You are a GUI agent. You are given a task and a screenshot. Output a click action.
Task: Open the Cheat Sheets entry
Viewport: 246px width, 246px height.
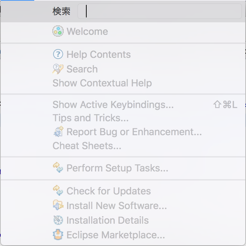pyautogui.click(x=87, y=146)
